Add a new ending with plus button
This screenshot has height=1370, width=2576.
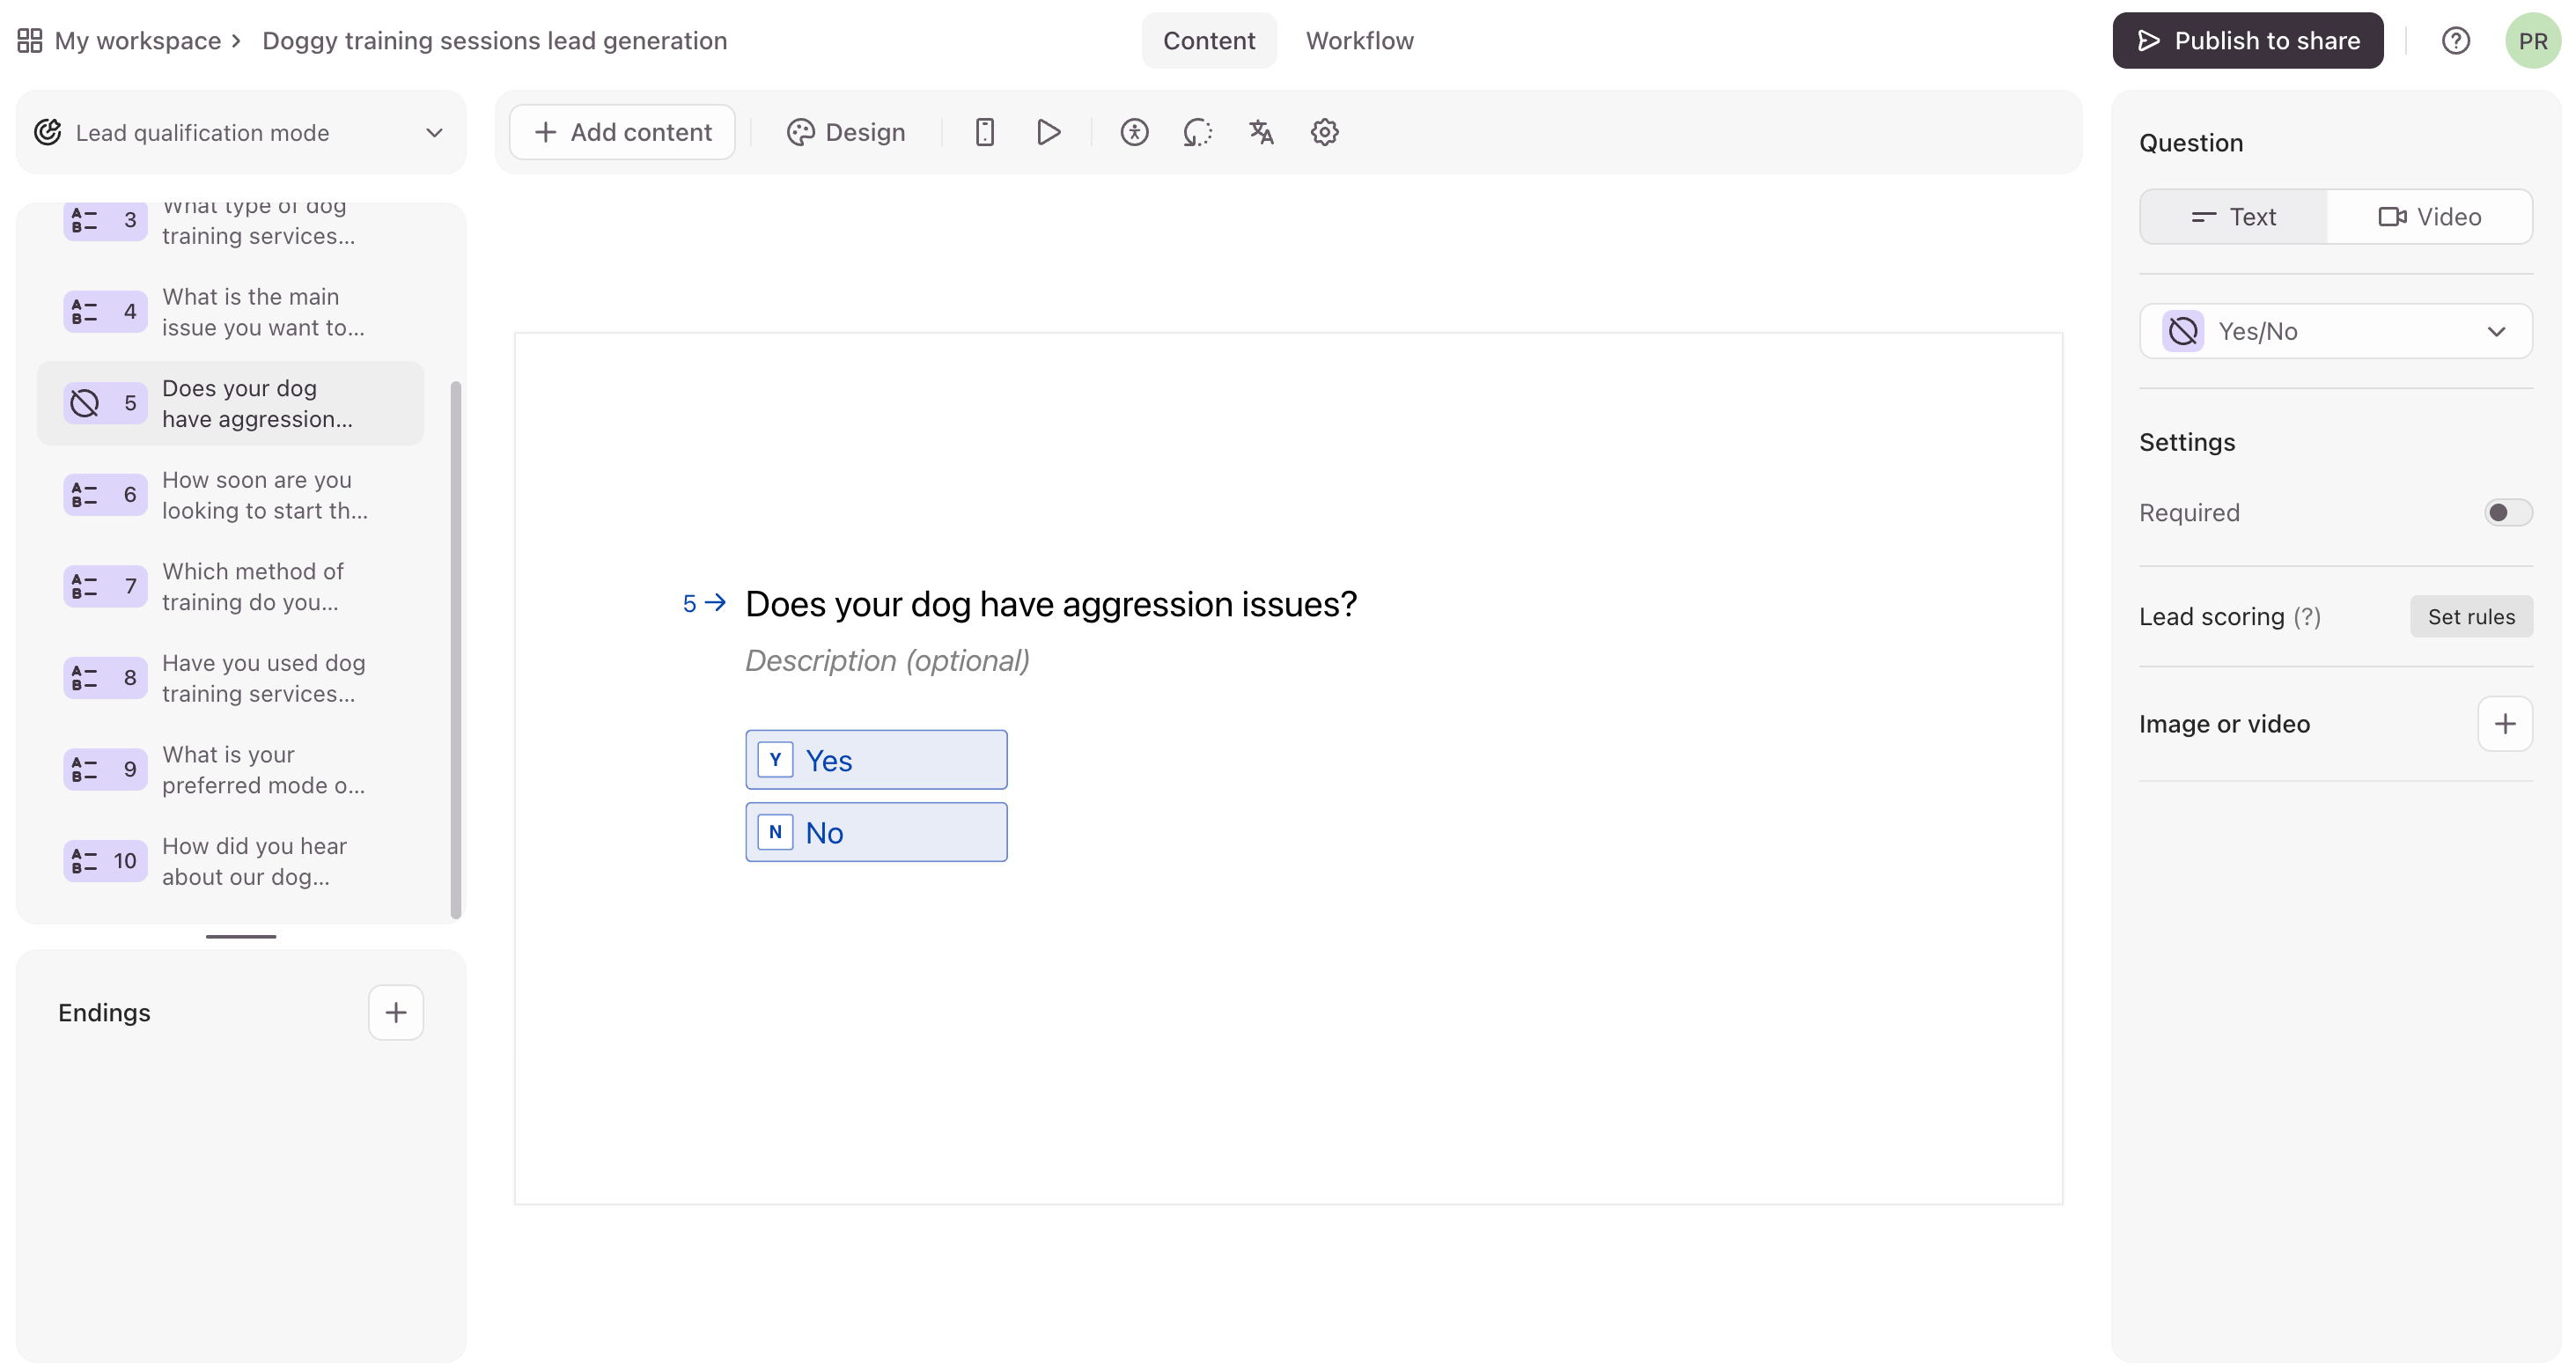tap(396, 1012)
